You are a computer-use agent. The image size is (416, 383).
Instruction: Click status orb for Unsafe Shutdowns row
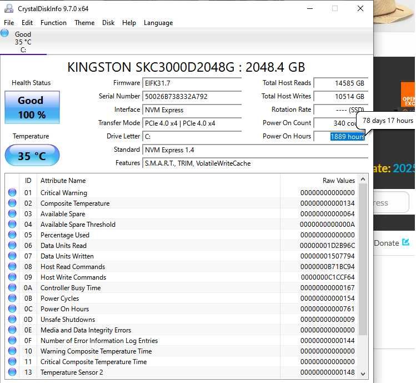(12, 319)
